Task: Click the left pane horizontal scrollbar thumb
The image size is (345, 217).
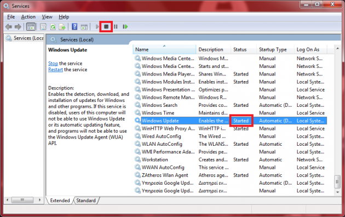Action: pyautogui.click(x=22, y=200)
